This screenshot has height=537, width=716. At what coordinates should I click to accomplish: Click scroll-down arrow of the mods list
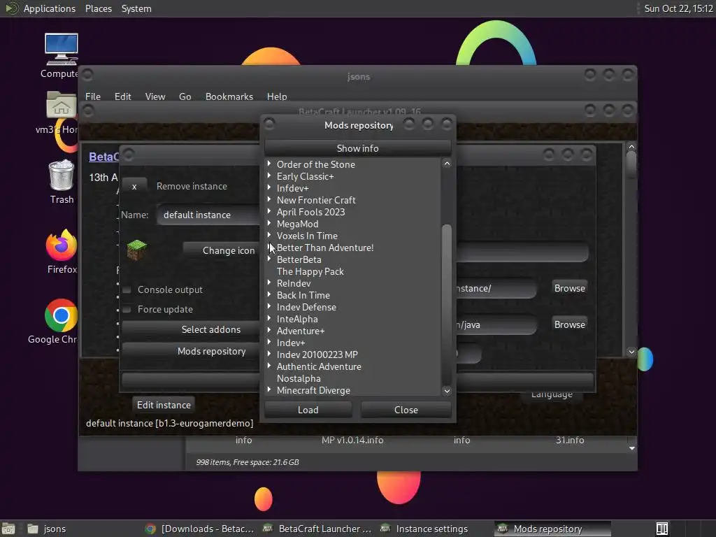pos(447,390)
